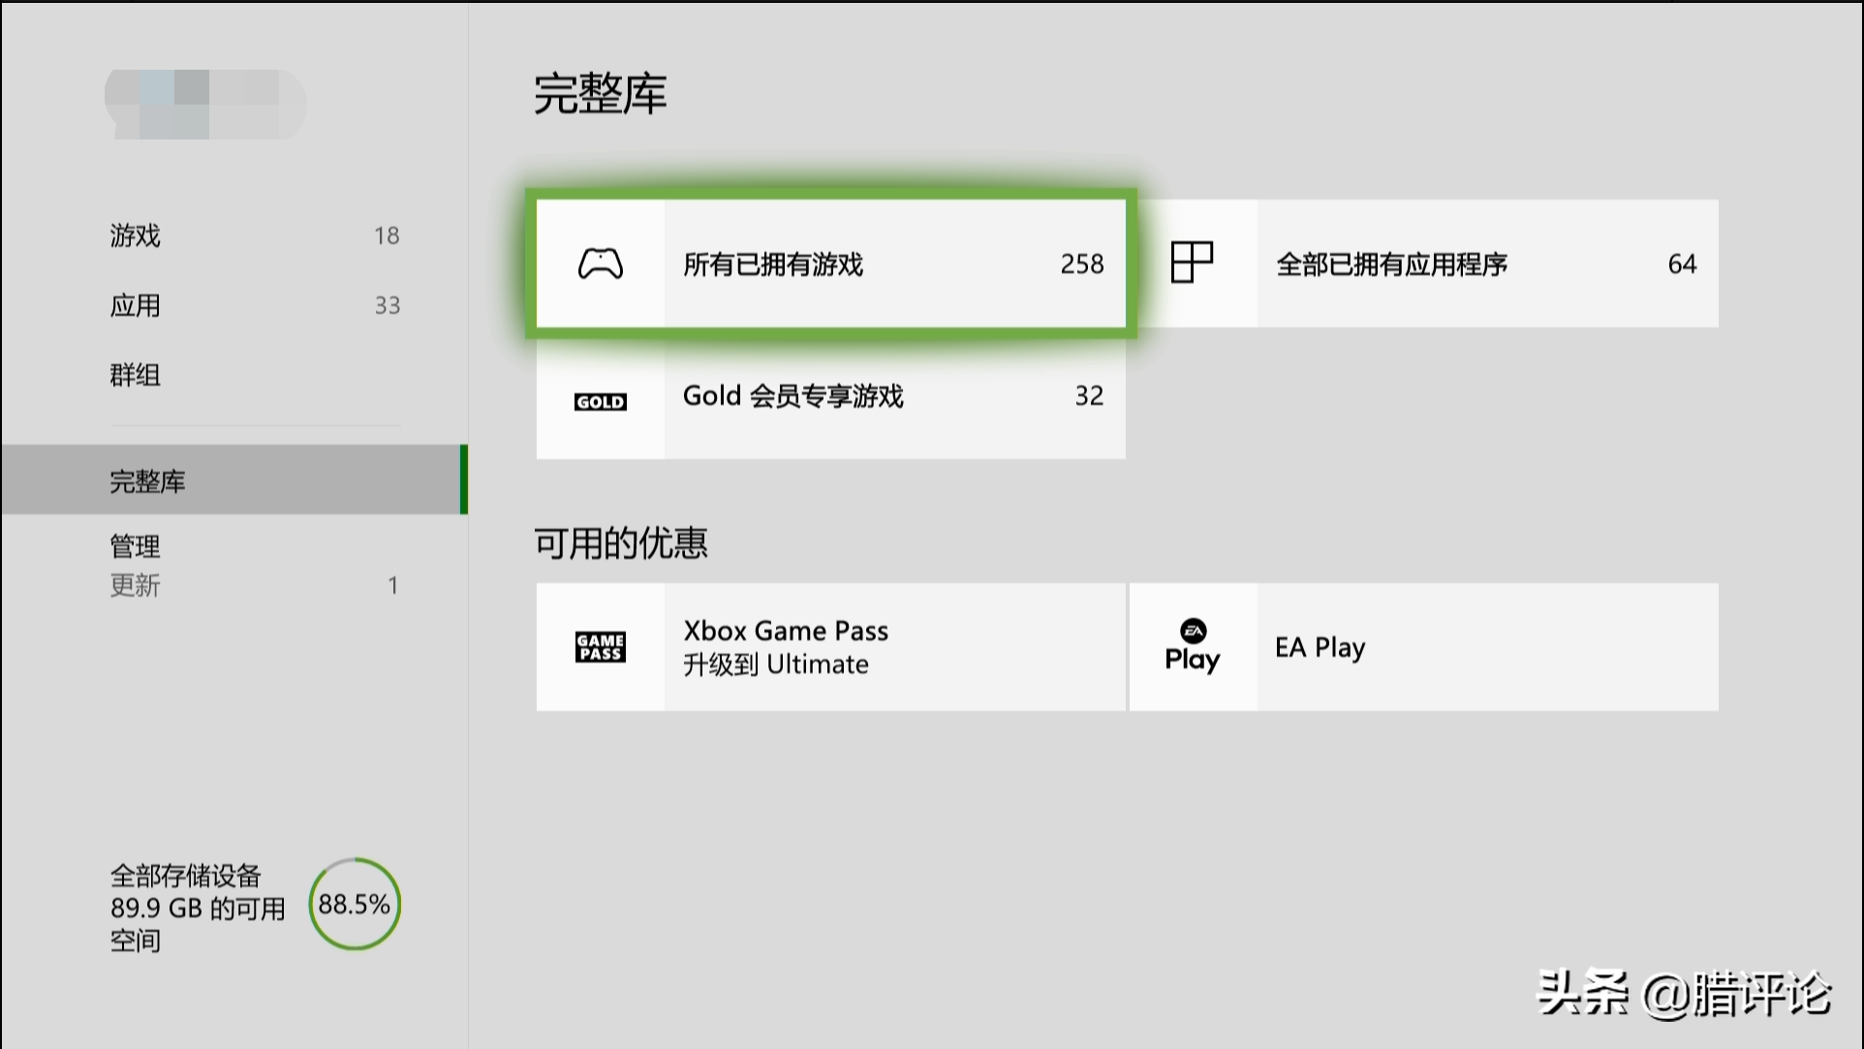Click the 88.5% storage usage ring
This screenshot has height=1049, width=1864.
355,904
